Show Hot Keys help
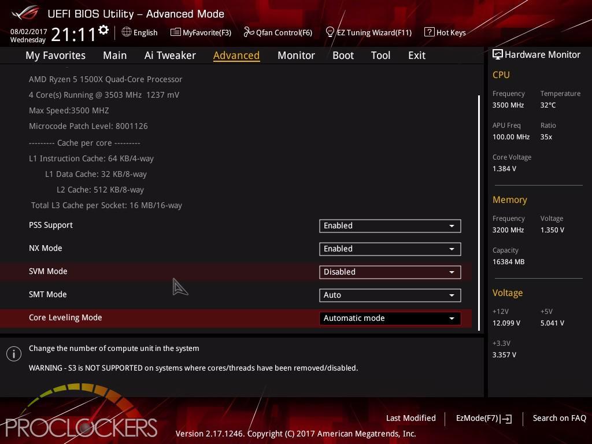 [445, 32]
